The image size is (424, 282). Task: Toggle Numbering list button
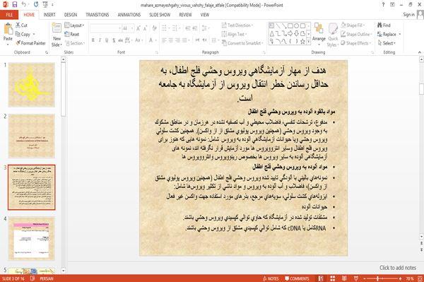coord(174,28)
